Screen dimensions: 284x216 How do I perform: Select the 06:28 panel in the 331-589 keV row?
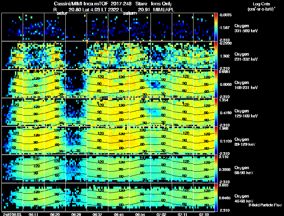tap(76, 27)
